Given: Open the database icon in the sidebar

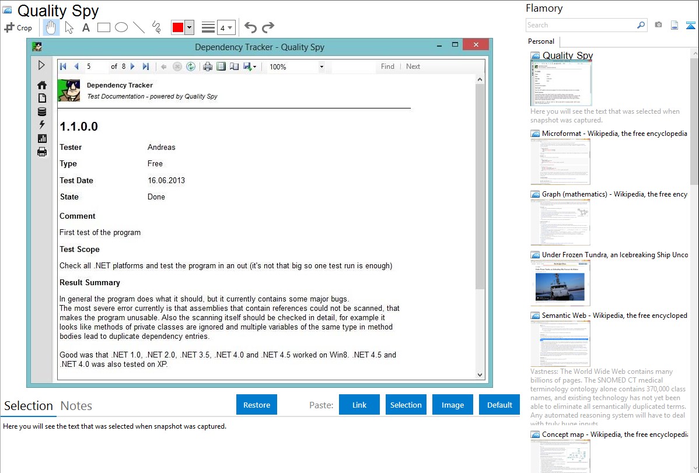Looking at the screenshot, I should coord(42,111).
